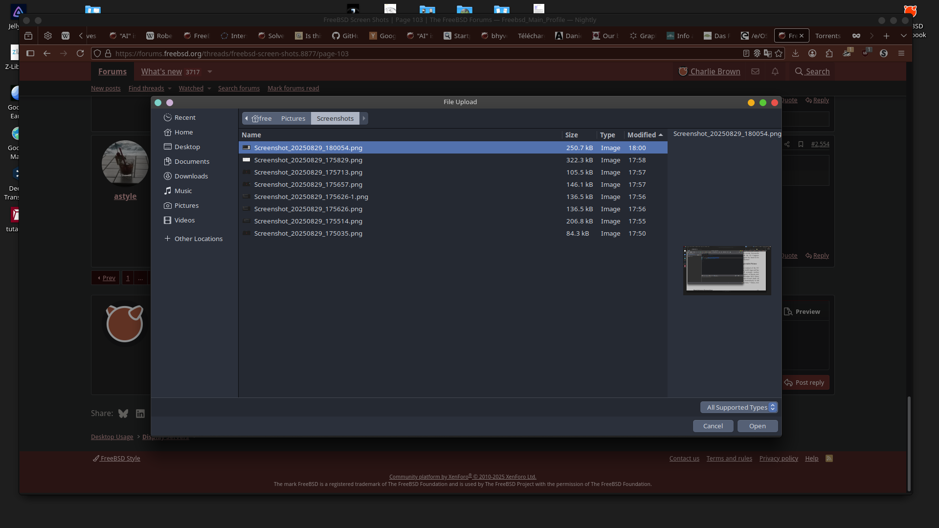939x528 pixels.
Task: Bookmark this page with star icon
Action: (779, 53)
